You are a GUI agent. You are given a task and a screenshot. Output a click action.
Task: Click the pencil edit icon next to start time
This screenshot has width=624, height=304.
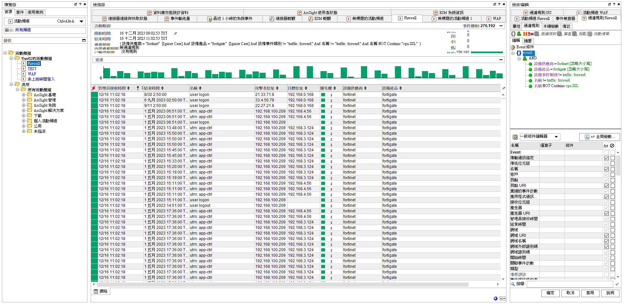click(x=175, y=33)
